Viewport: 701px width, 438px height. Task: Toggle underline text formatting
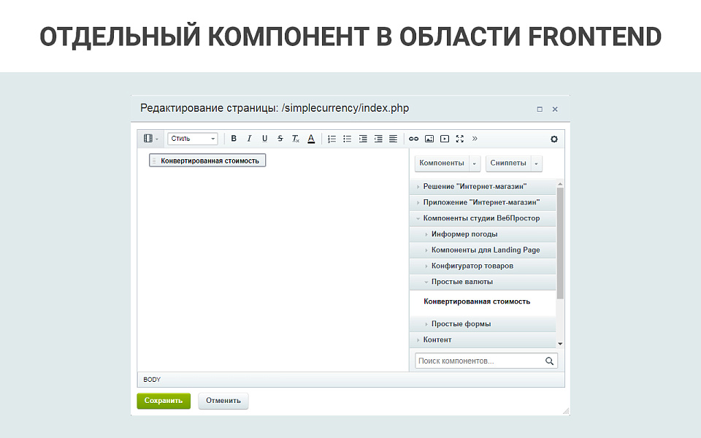[264, 139]
